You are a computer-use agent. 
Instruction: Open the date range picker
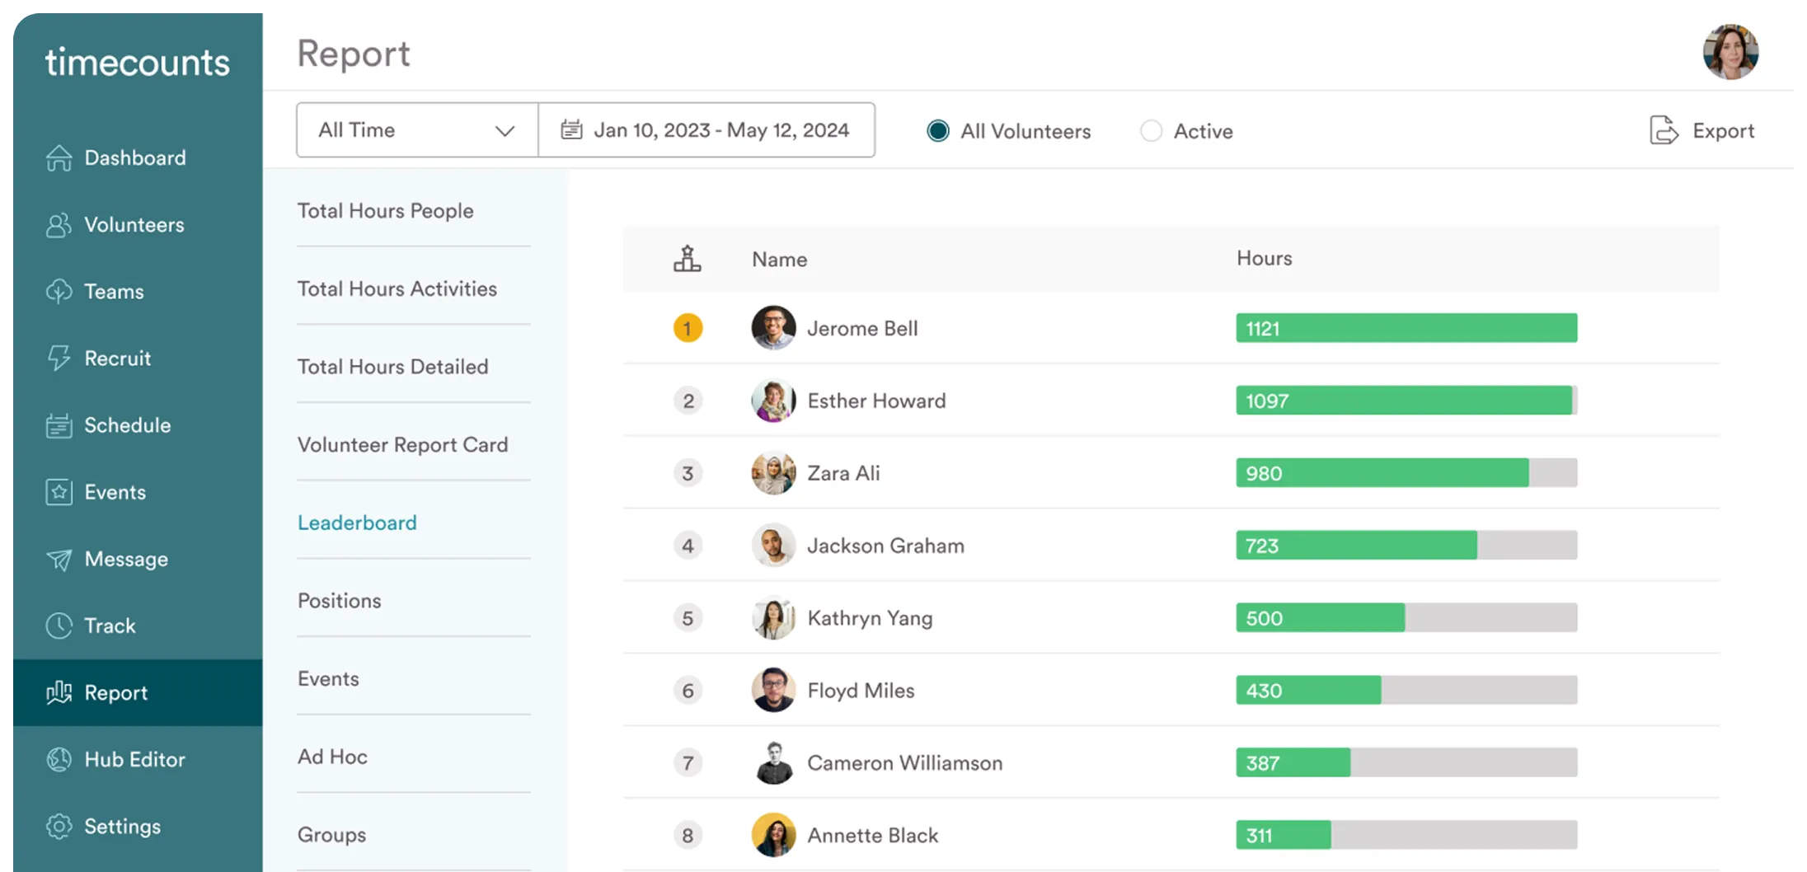click(x=706, y=129)
